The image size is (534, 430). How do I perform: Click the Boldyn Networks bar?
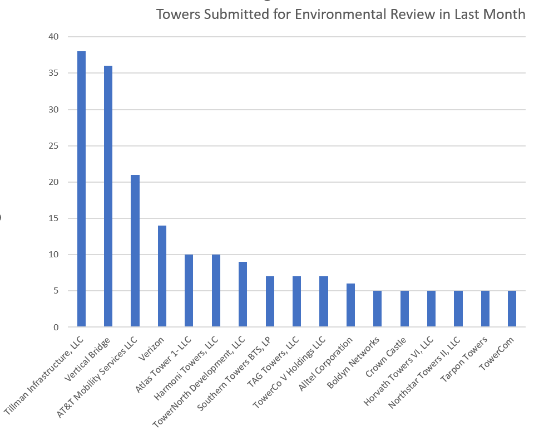pos(377,309)
